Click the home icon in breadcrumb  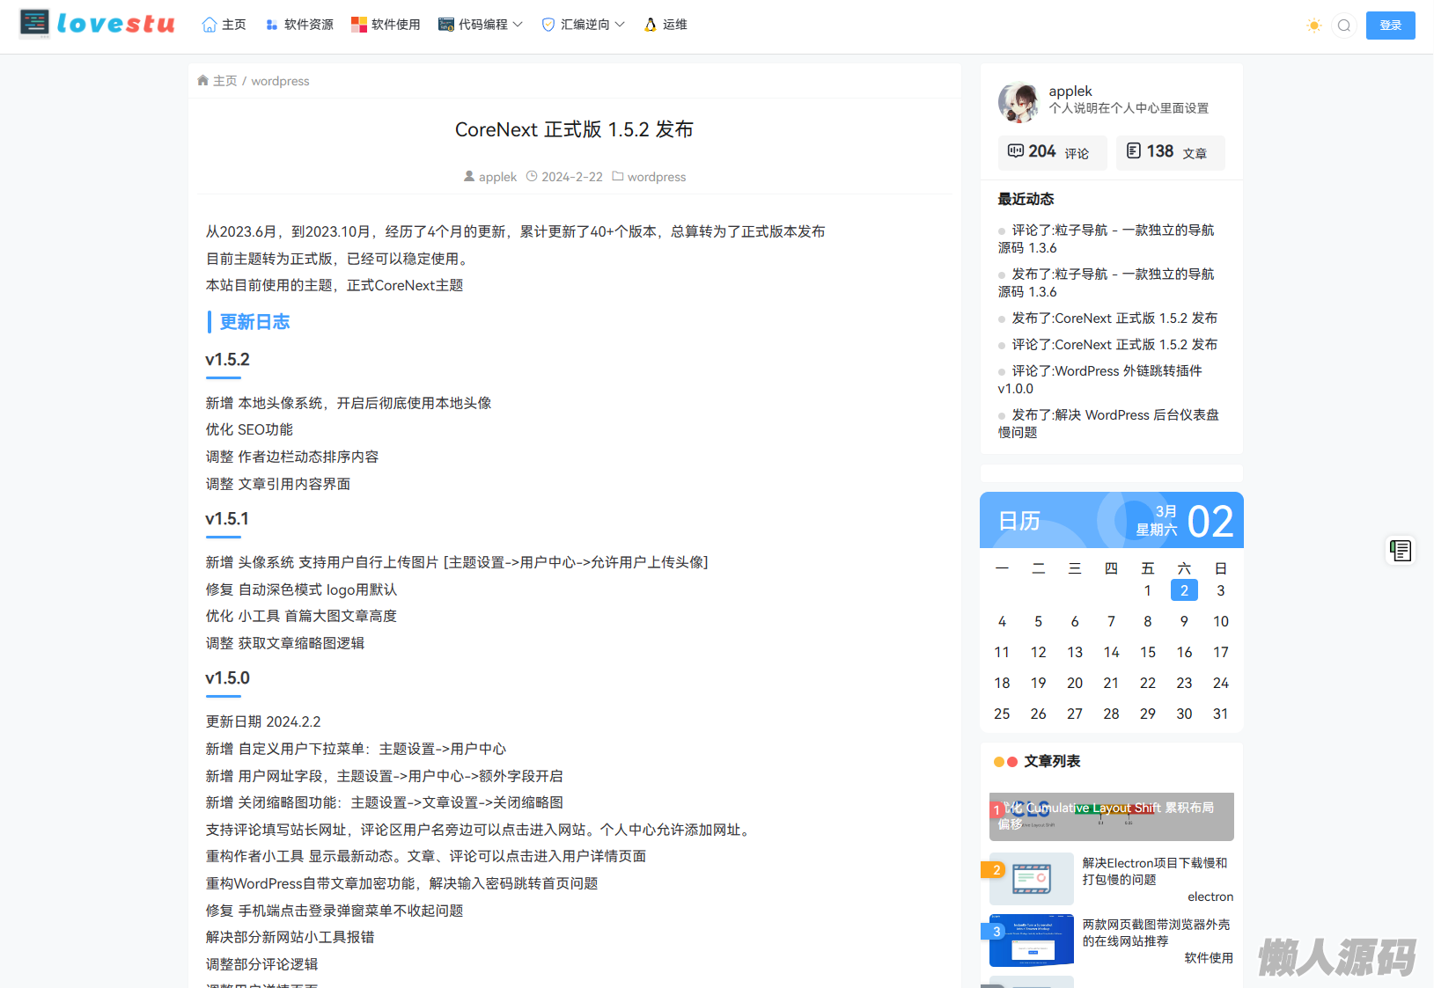point(203,81)
